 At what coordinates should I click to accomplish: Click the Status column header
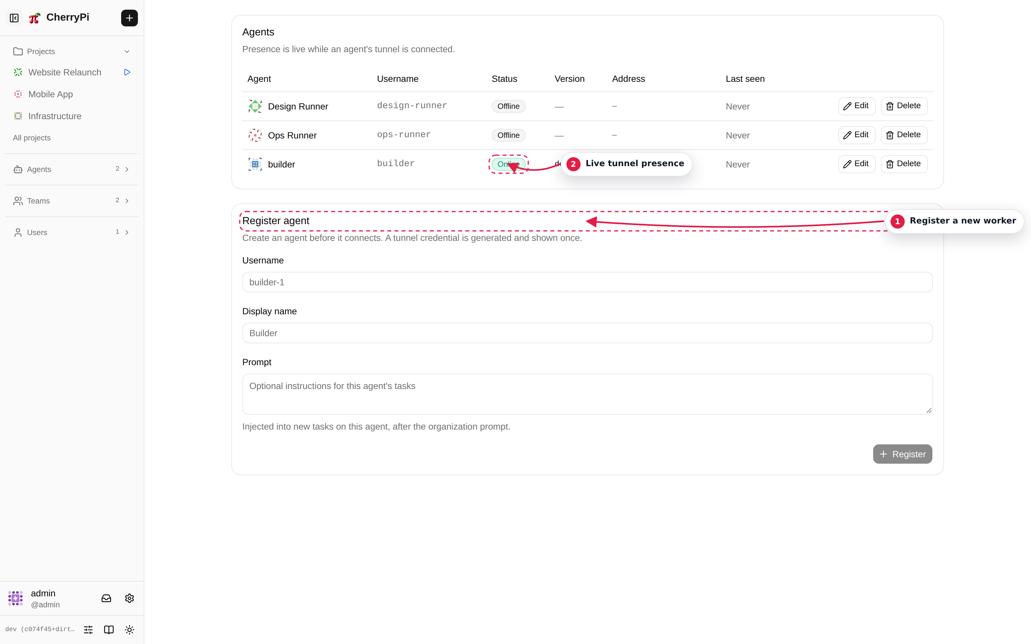pyautogui.click(x=504, y=79)
